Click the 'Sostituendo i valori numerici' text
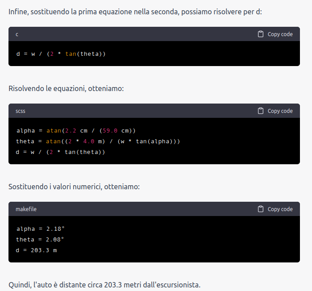The height and width of the screenshot is (291, 312). coord(74,187)
